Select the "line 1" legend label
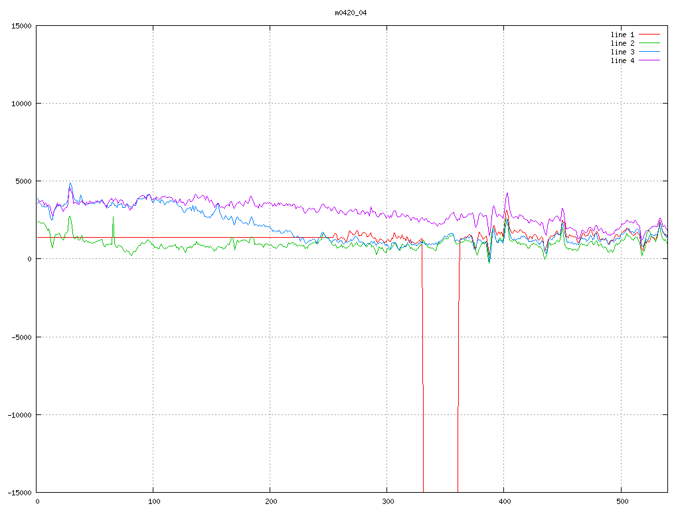680x510 pixels. 622,35
